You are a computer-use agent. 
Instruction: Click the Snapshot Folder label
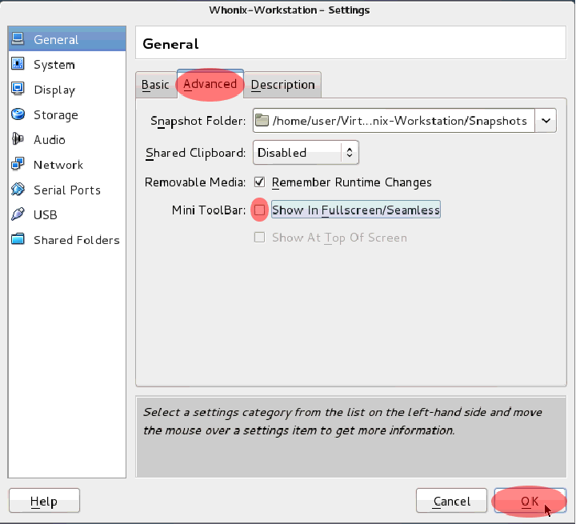tap(198, 121)
